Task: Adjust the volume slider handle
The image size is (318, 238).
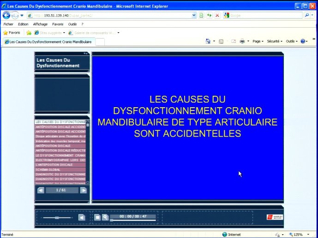Action: click(57, 218)
